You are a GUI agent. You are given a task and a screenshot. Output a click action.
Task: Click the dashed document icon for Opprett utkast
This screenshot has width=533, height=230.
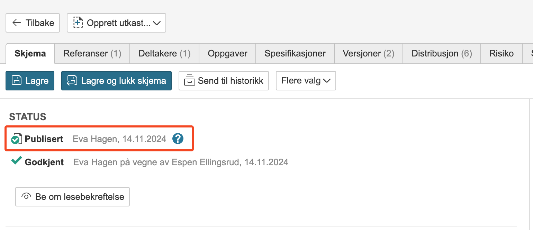(78, 23)
